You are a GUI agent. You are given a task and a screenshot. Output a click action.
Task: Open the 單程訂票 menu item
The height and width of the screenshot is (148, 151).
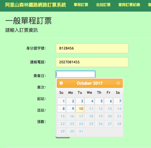pyautogui.click(x=81, y=5)
